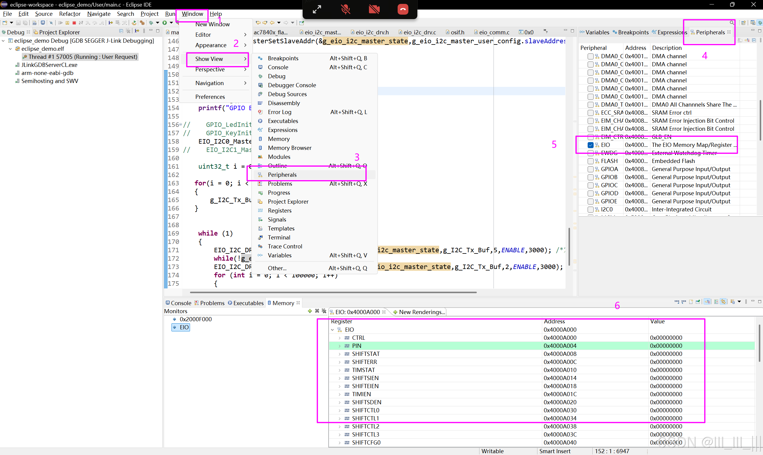Expand the CTRL register entry
Viewport: 763px width, 455px height.
click(x=340, y=338)
